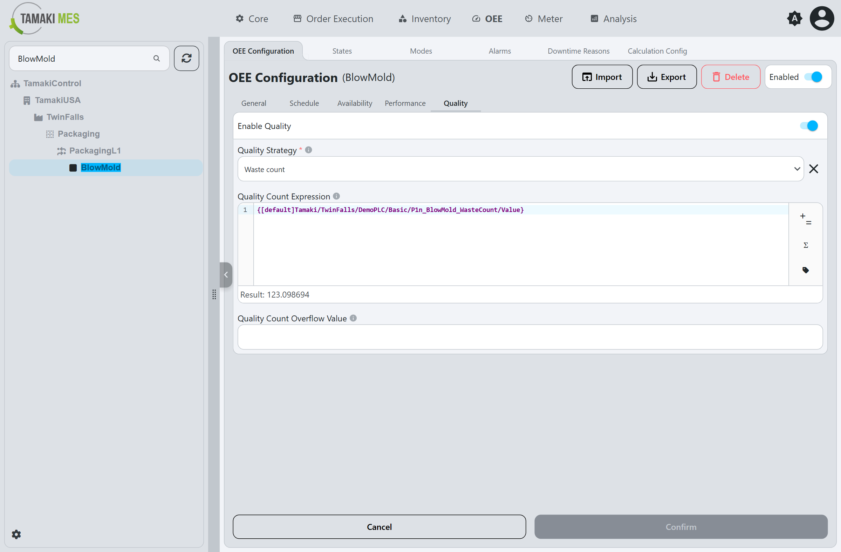Open the operators helper in expression editor

click(806, 219)
